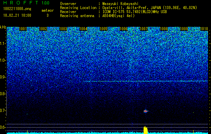Click the thin yellow spike near 1009
This screenshot has height=134, width=211.
pyautogui.click(x=193, y=132)
